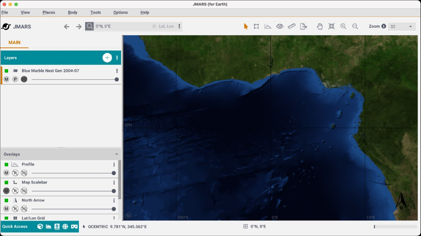Image resolution: width=421 pixels, height=236 pixels.
Task: Click the globe icon in Quick Access
Action: (65, 226)
